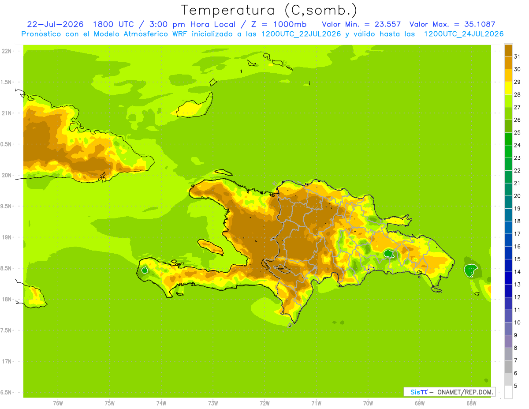Select the blue colorbar swatch between 15 and 16
The width and height of the screenshot is (529, 409).
(508, 253)
